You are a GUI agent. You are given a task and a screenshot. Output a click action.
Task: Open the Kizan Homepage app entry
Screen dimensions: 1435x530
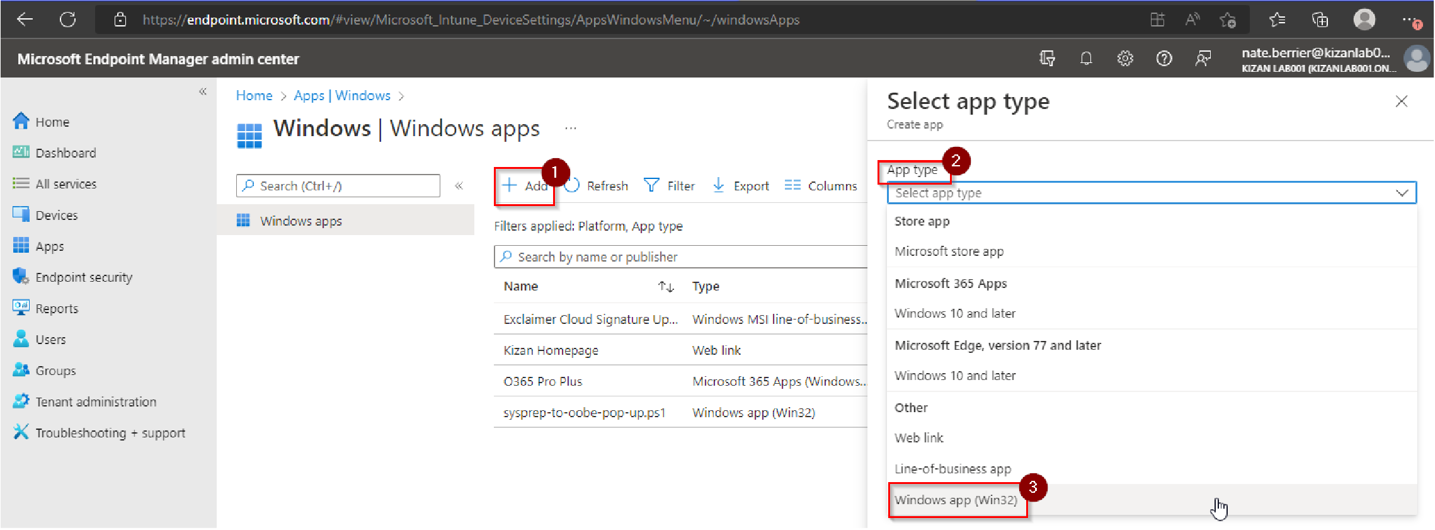click(551, 350)
